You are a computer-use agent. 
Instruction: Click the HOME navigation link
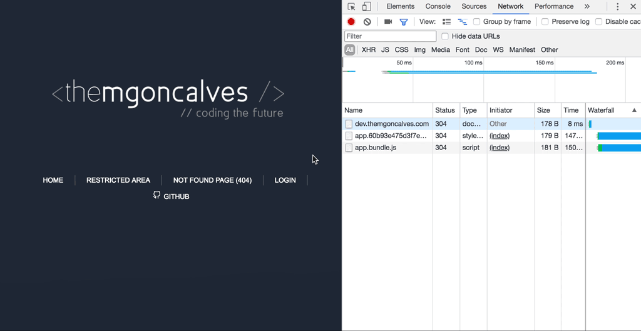tap(53, 180)
